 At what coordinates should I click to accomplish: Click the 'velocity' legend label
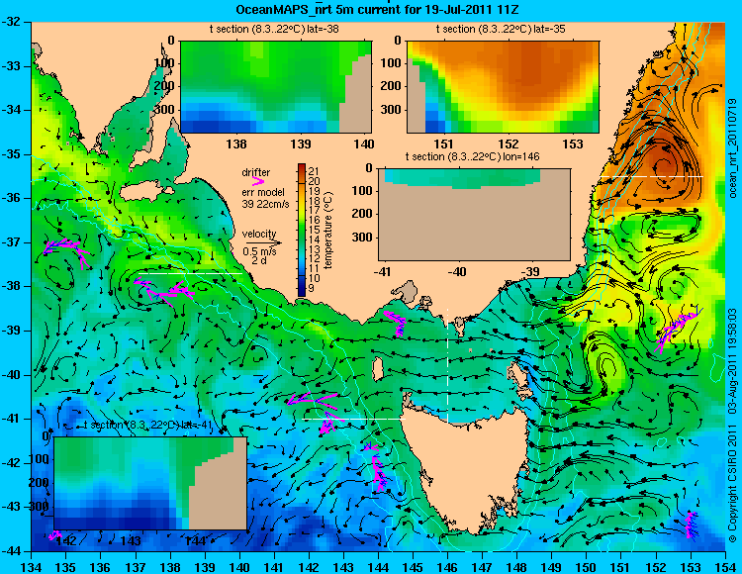click(x=259, y=234)
